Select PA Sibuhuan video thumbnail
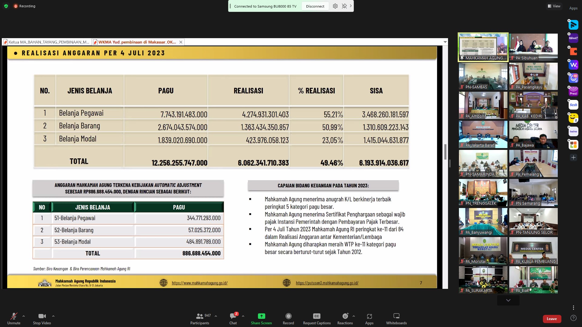 click(x=533, y=47)
